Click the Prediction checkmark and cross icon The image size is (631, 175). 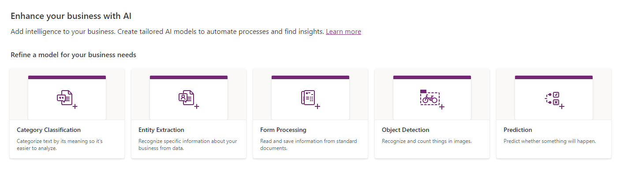click(554, 100)
